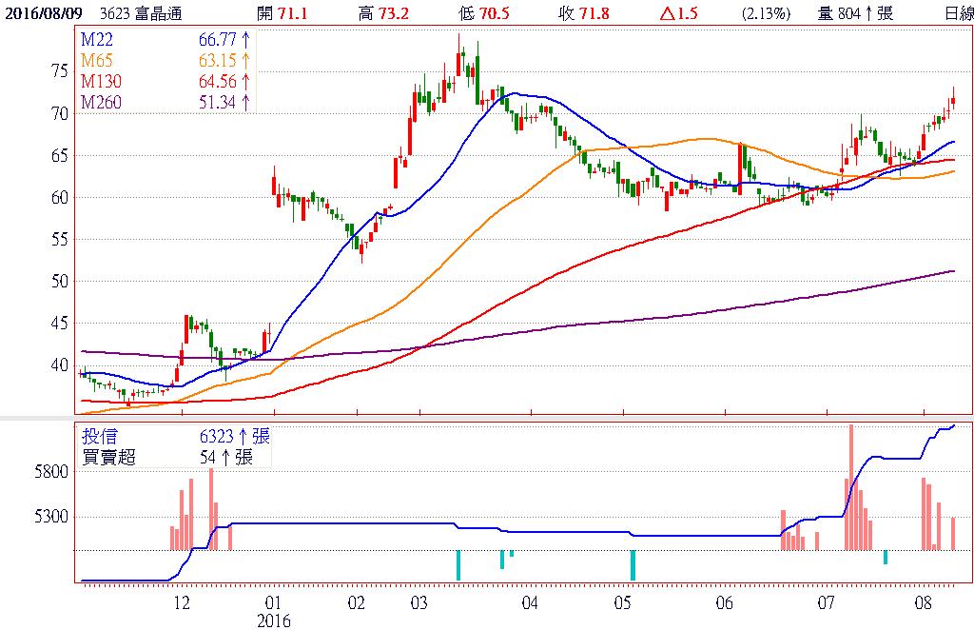974x630 pixels.
Task: Click the 5800 value on lower axis
Action: click(52, 472)
